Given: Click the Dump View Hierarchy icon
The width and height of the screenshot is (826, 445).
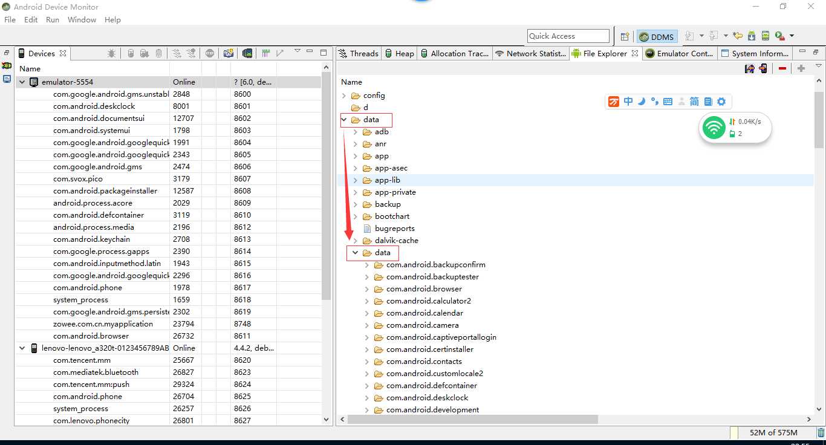Looking at the screenshot, I should click(247, 53).
